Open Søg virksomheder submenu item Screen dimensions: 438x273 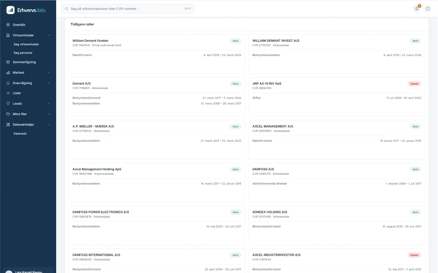pos(26,44)
